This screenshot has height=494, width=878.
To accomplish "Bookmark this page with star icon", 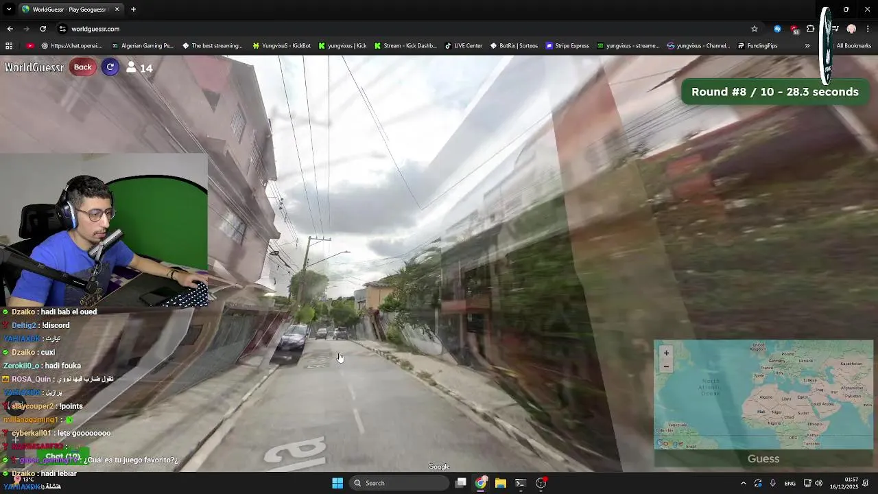I will (755, 29).
